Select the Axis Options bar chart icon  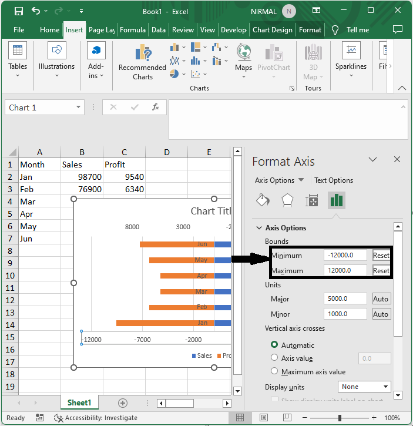point(336,200)
